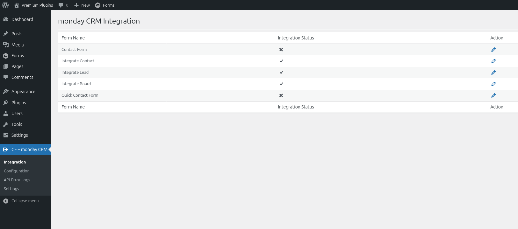Click the cross status icon for Contact Form
Image resolution: width=518 pixels, height=229 pixels.
281,50
